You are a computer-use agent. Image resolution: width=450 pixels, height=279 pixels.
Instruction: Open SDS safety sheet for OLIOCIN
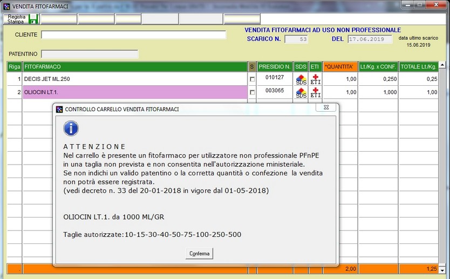point(301,93)
